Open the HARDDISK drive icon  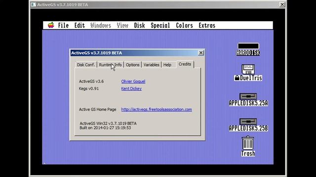248,49
